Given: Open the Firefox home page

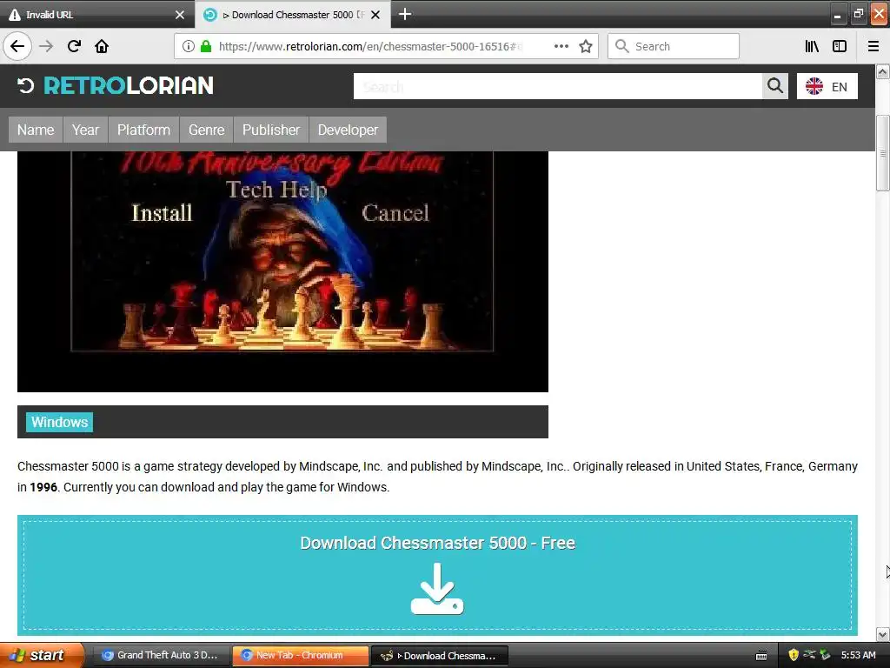Looking at the screenshot, I should [x=102, y=46].
